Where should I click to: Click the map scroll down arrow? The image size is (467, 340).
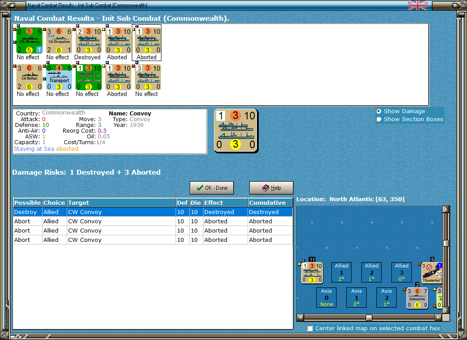446,310
